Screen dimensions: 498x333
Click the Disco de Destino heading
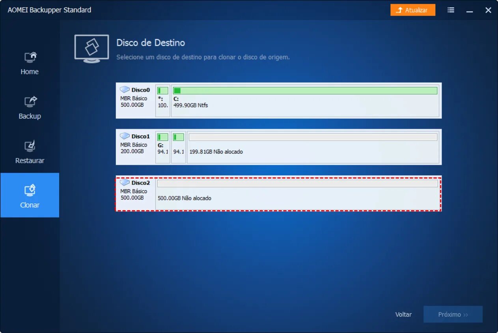151,43
